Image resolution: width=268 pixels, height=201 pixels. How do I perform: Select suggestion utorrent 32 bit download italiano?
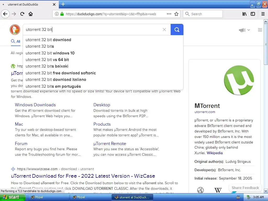coord(103,80)
